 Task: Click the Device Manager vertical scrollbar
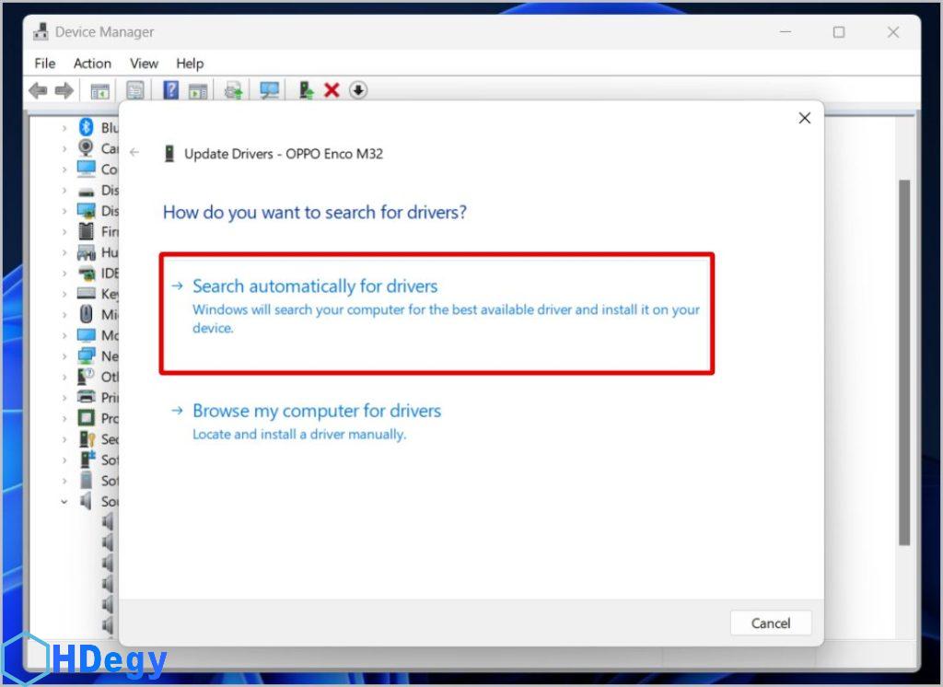point(904,359)
